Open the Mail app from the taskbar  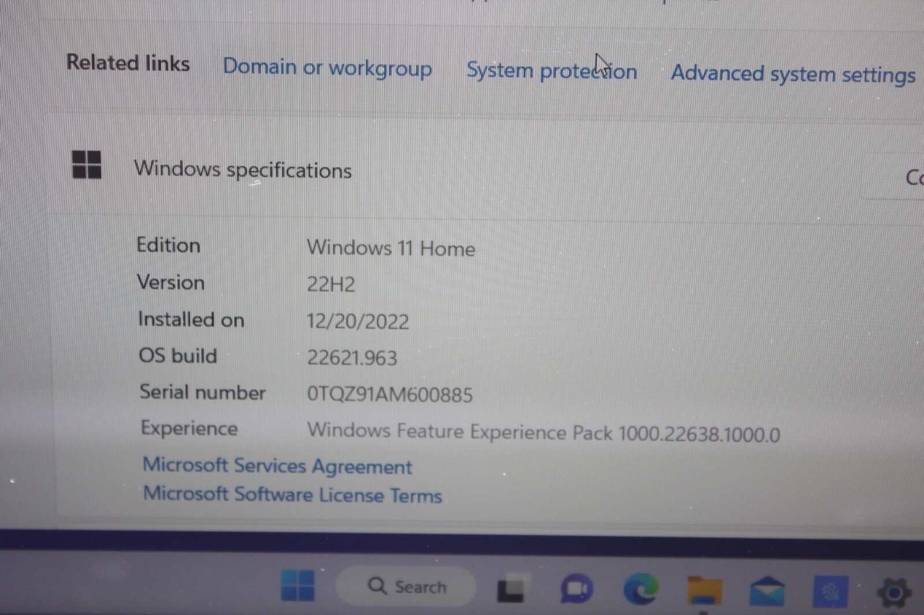tap(767, 591)
